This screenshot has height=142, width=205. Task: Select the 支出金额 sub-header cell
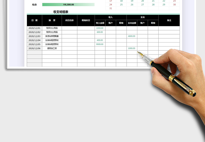pos(132,23)
